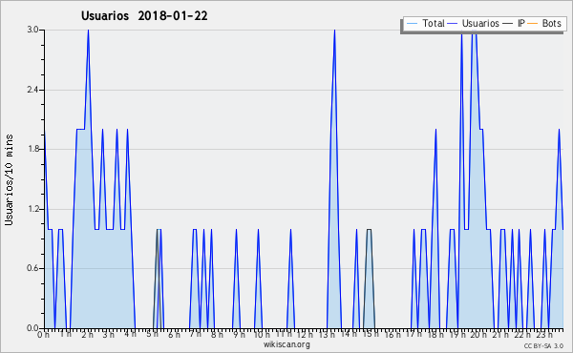Click the 'CC BY-SA 3.0' license text
The height and width of the screenshot is (353, 573).
(543, 346)
